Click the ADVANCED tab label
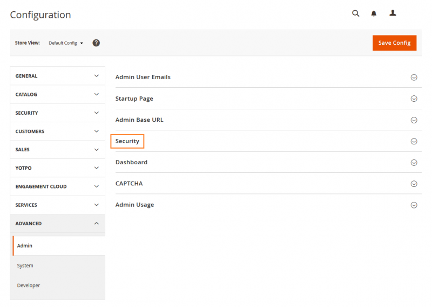 (29, 224)
